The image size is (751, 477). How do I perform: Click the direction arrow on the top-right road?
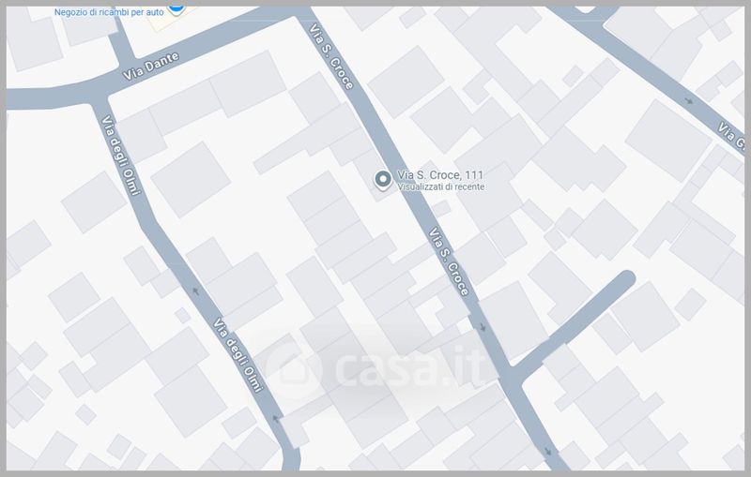click(x=690, y=100)
